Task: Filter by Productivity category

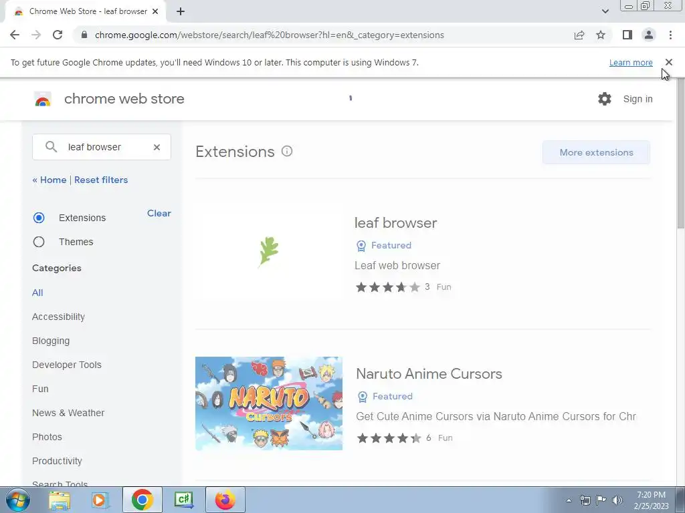Action: tap(58, 461)
